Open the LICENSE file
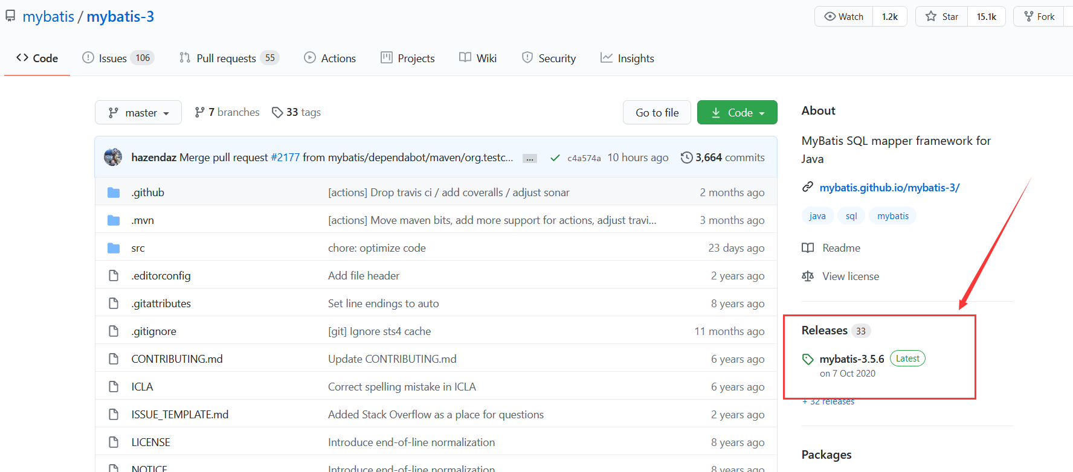The height and width of the screenshot is (472, 1073). [151, 442]
